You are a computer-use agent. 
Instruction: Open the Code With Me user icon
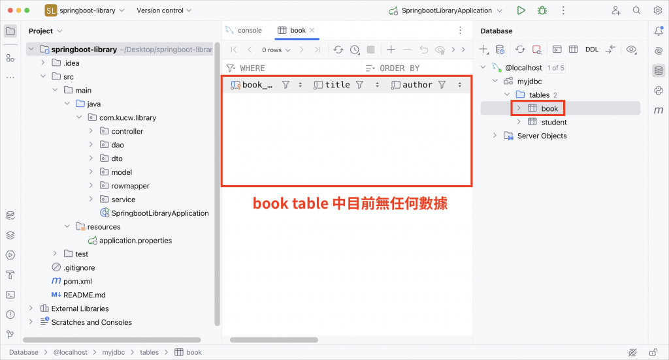615,10
